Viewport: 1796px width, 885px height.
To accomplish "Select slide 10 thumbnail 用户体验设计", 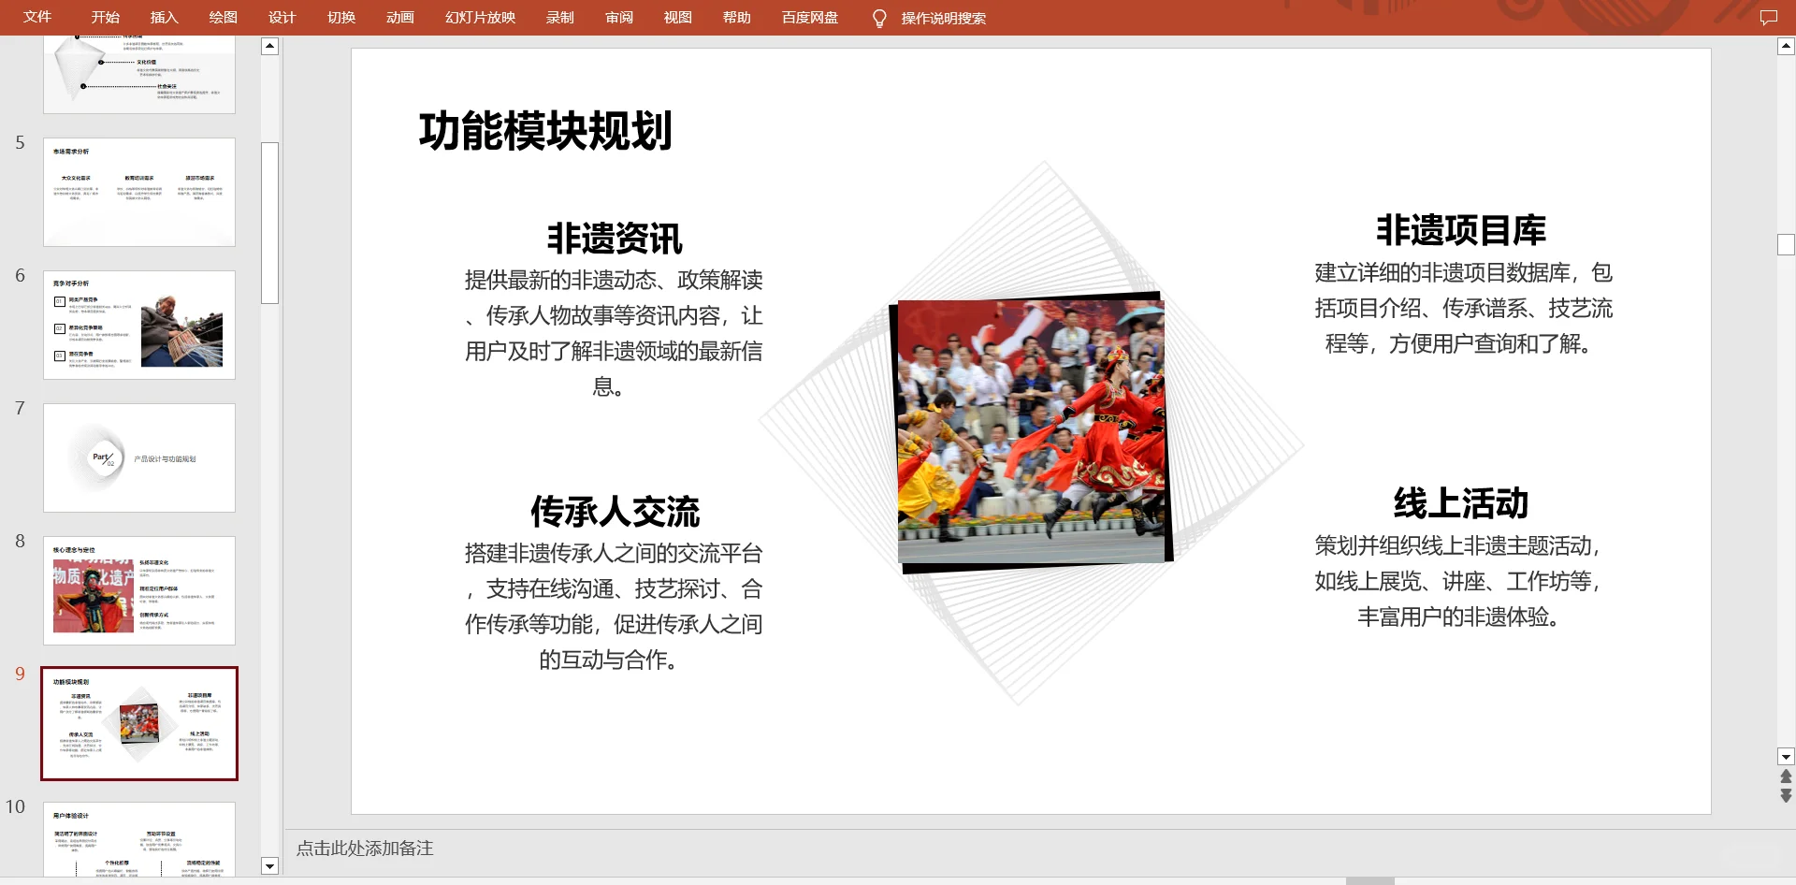I will (139, 839).
